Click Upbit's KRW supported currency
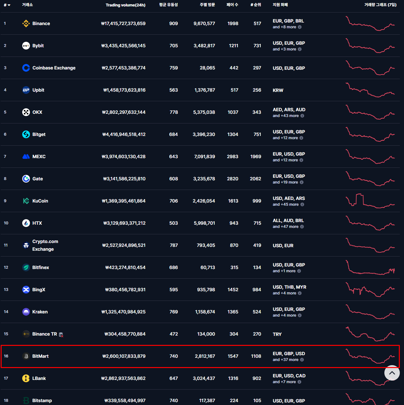404x405 pixels. (x=278, y=90)
